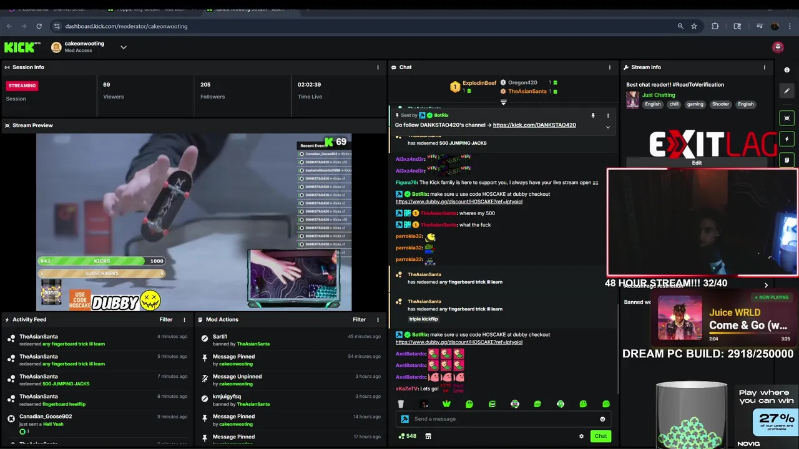Click the pencil edit icon in sidebar
The height and width of the screenshot is (449, 799).
pyautogui.click(x=787, y=90)
